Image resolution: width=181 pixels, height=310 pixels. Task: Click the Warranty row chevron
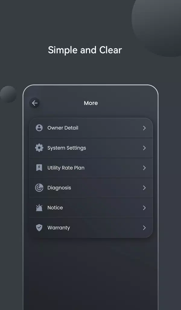144,228
